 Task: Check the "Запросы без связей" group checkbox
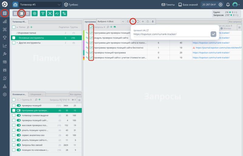point(14,145)
